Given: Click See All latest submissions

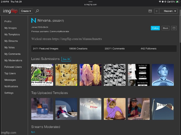Looking at the screenshot, I should (x=66, y=59).
